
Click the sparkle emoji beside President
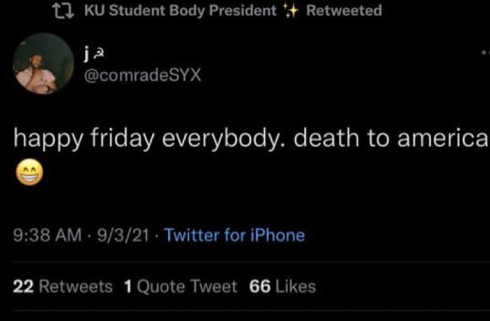point(291,11)
